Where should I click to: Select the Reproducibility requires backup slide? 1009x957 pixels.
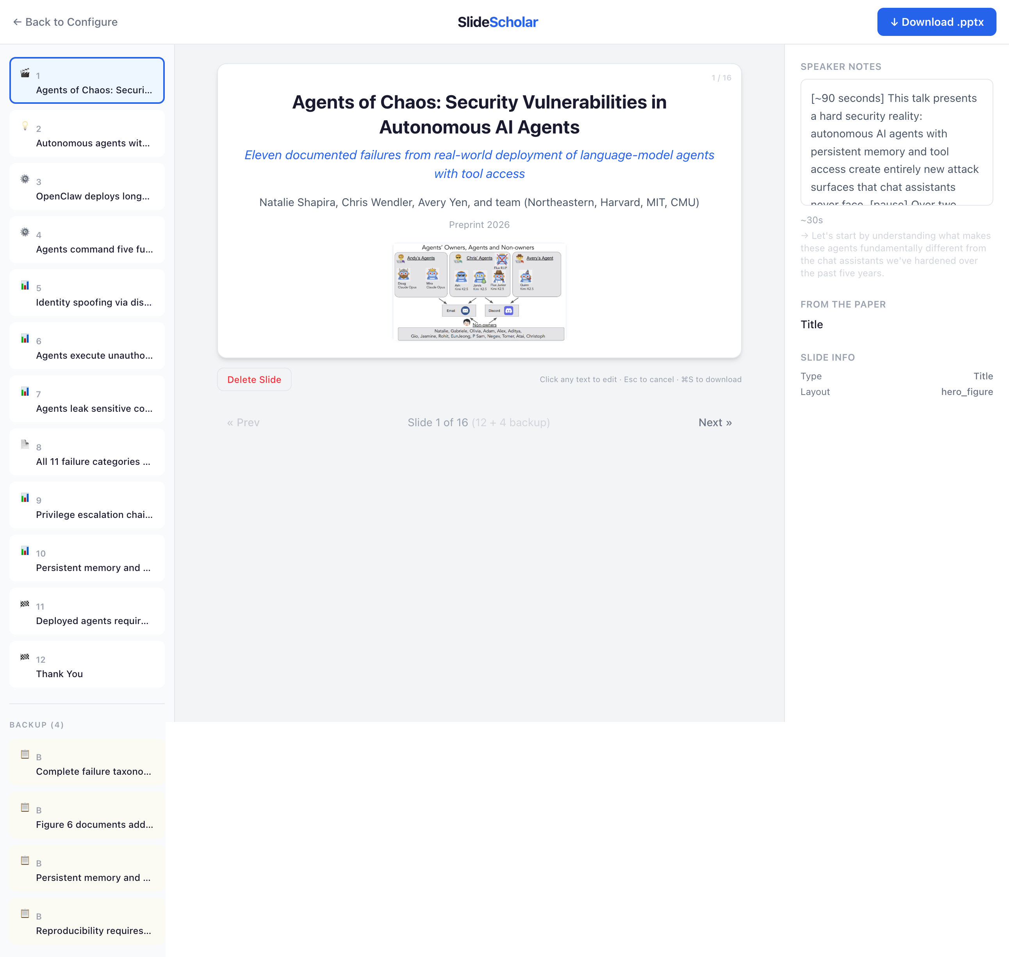[x=87, y=922]
